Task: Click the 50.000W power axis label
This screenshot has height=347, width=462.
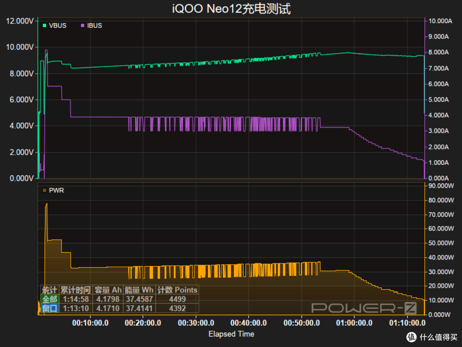Action: 441,243
